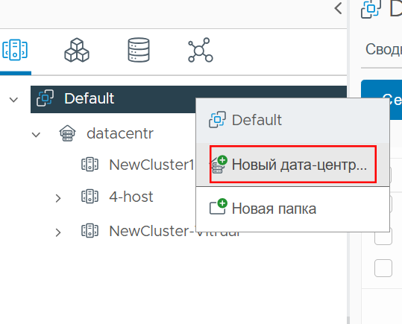Click the object icon in the right panel header
Screen dimensions: 402x324
click(371, 9)
